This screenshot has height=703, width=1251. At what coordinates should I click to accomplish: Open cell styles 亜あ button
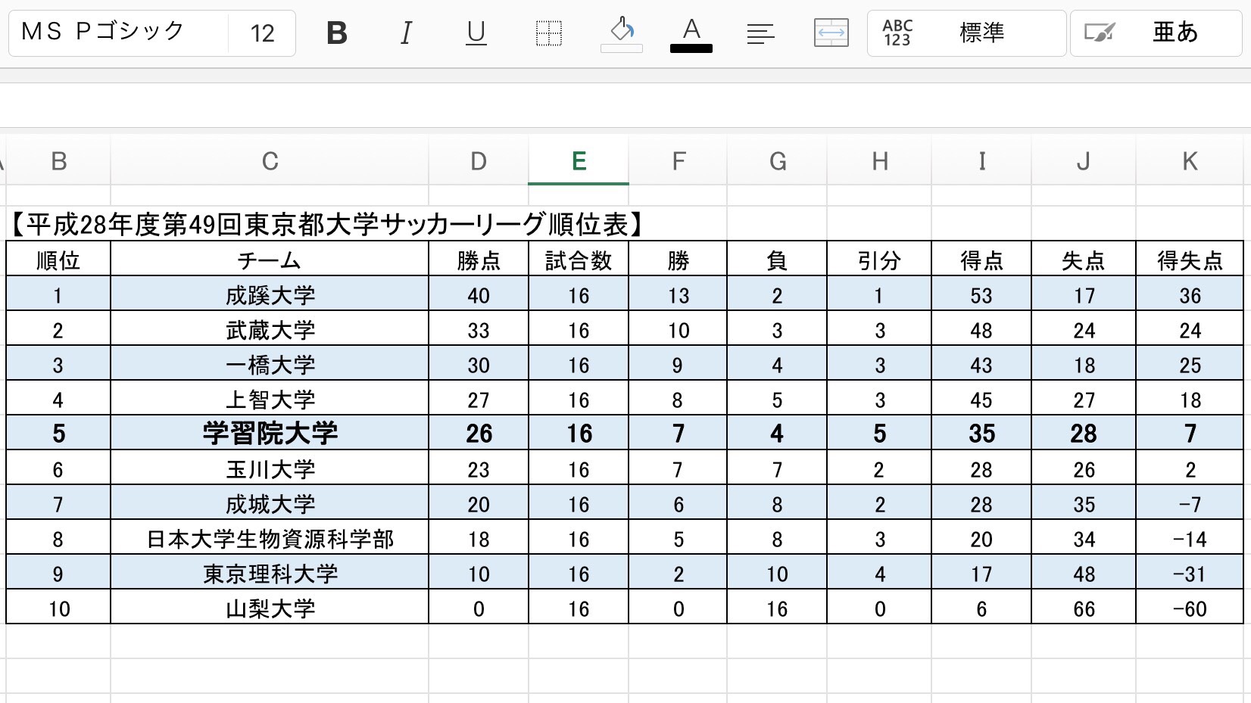1156,33
